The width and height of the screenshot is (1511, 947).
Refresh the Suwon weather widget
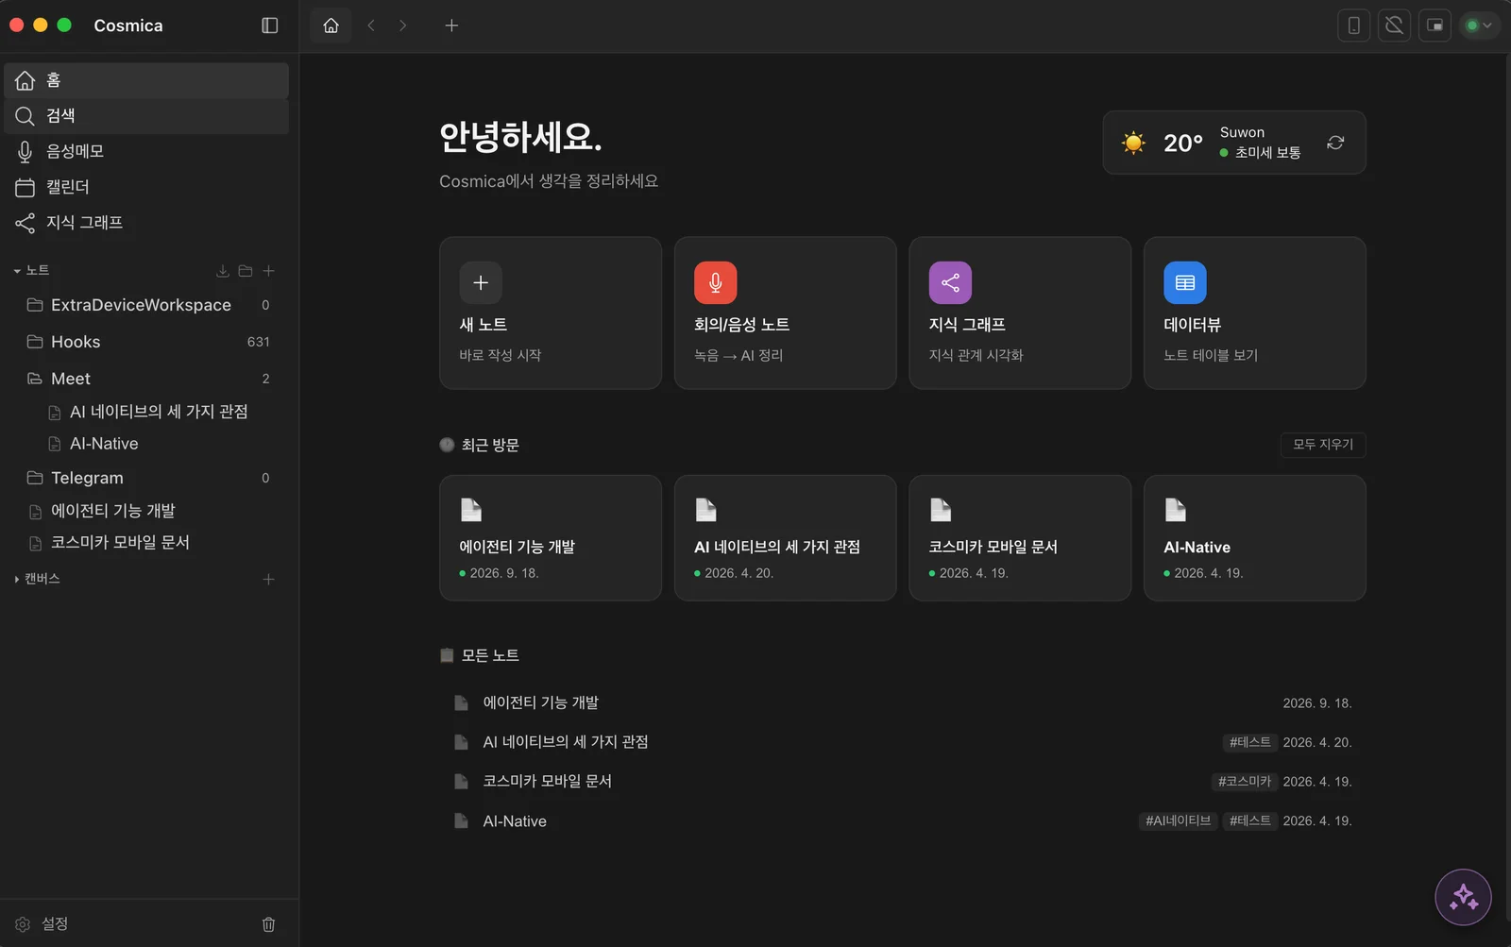1335,143
